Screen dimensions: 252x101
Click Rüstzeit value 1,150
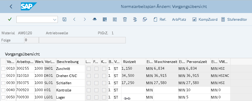tap(133, 69)
